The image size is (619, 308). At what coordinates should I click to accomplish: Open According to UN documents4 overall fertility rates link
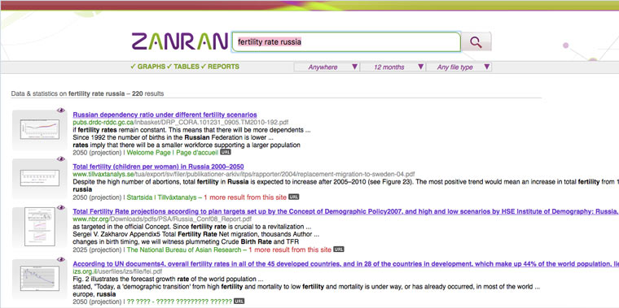(346, 264)
